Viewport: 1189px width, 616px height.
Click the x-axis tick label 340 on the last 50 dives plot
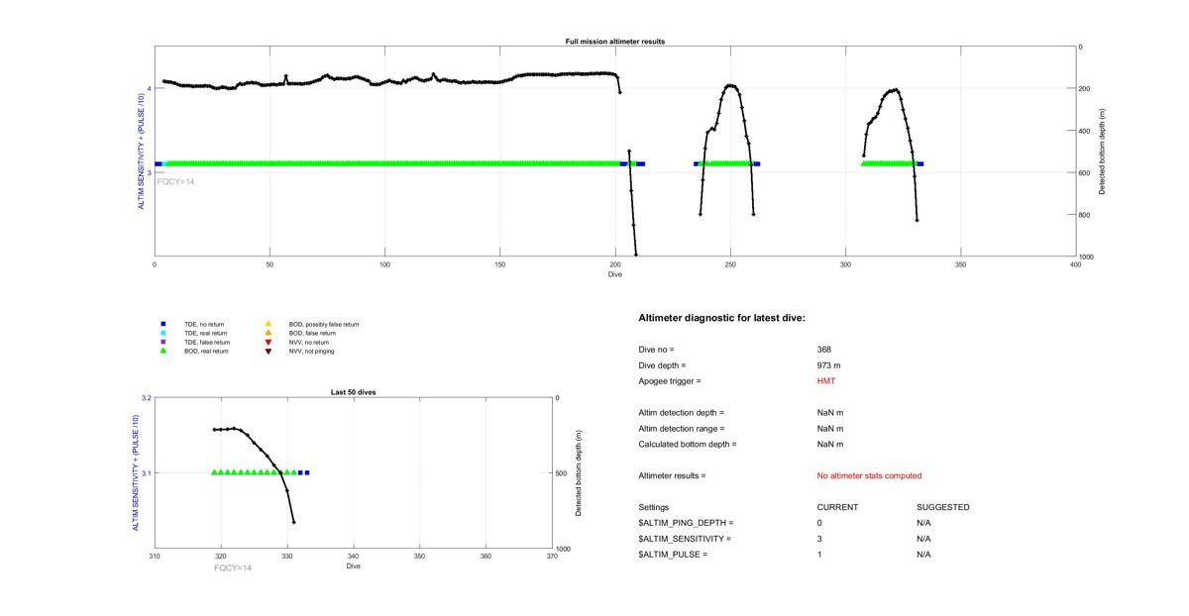(x=354, y=557)
